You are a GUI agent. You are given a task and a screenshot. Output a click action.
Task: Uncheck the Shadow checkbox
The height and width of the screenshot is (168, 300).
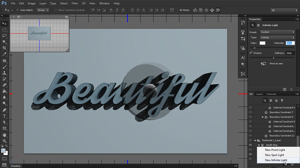pos(251,53)
